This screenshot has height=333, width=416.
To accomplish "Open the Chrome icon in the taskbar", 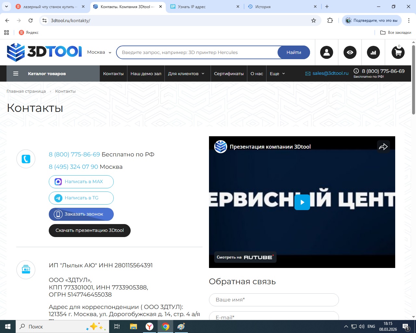I will pyautogui.click(x=165, y=326).
